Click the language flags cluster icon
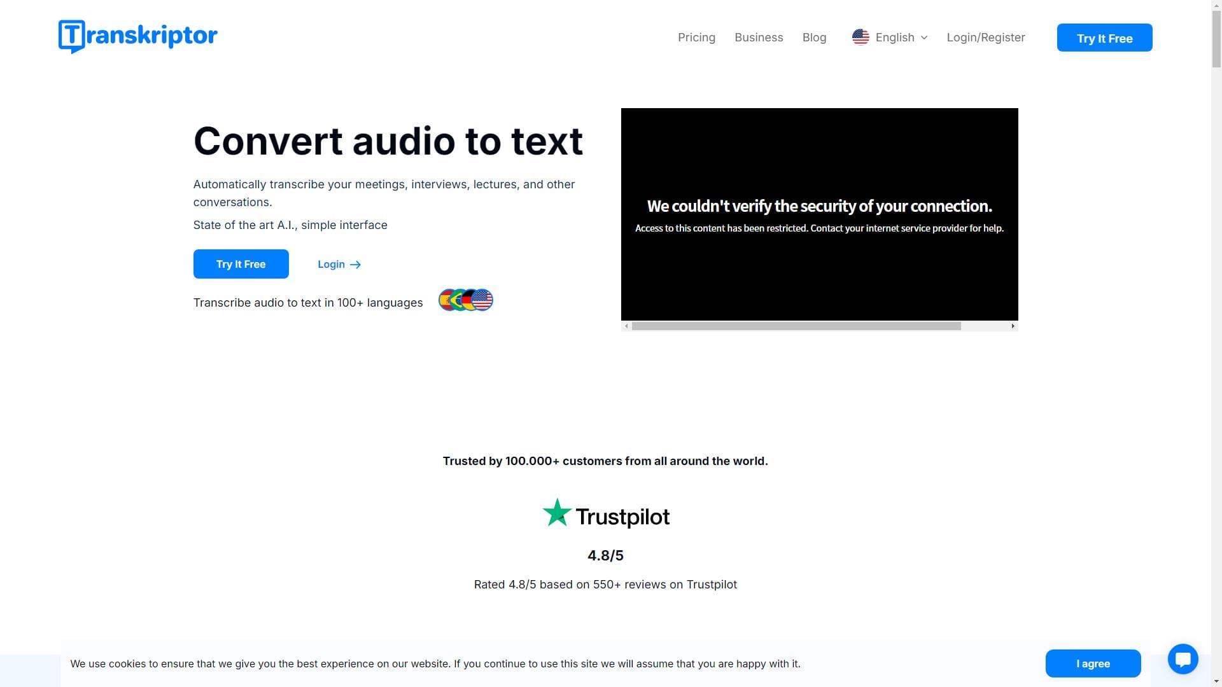1222x687 pixels. point(466,300)
